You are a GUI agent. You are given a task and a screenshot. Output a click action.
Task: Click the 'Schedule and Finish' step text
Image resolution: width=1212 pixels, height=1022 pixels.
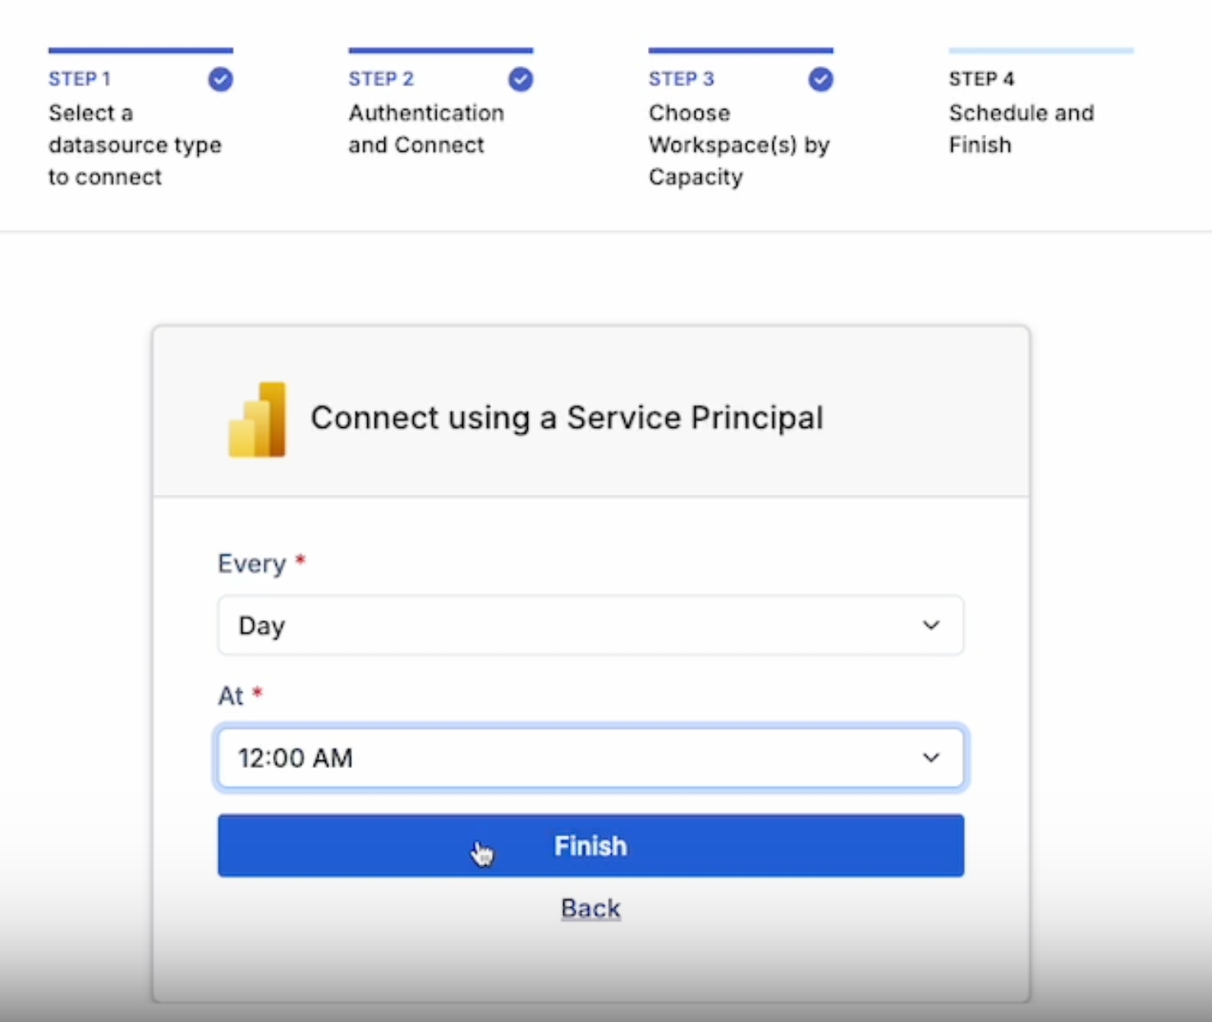click(1021, 129)
